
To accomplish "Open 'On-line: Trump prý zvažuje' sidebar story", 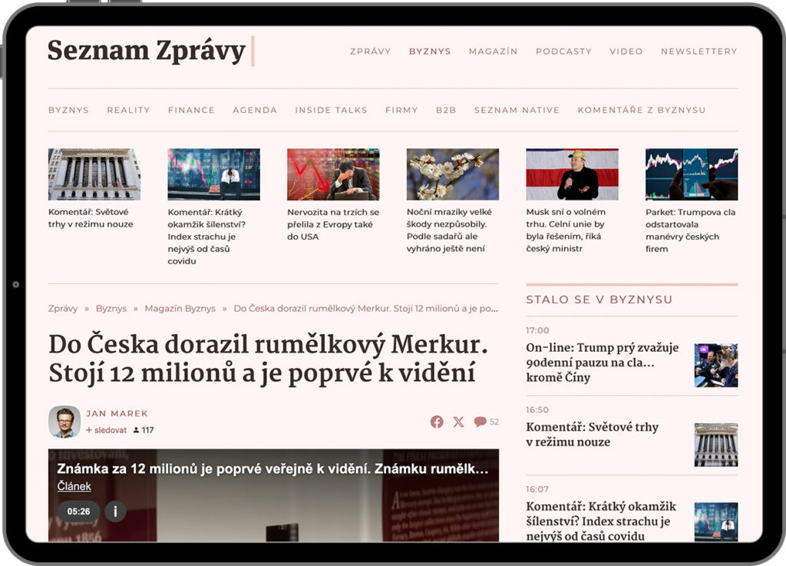I will point(602,362).
